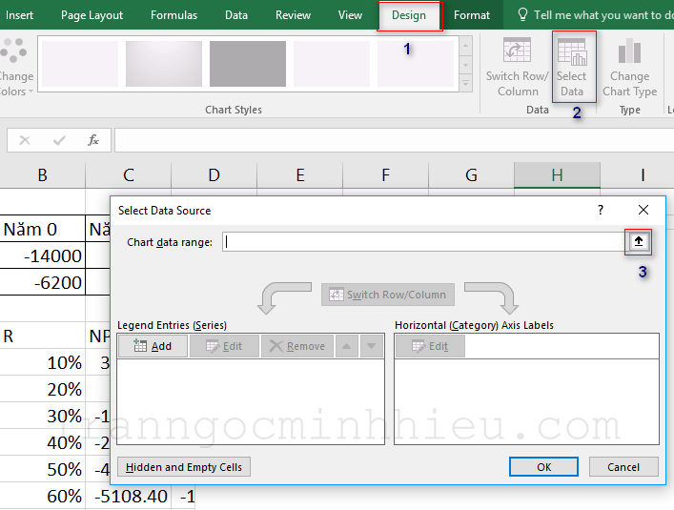Select the third gray chart style thumbnail
Viewport: 674px width, 510px height.
[247, 64]
